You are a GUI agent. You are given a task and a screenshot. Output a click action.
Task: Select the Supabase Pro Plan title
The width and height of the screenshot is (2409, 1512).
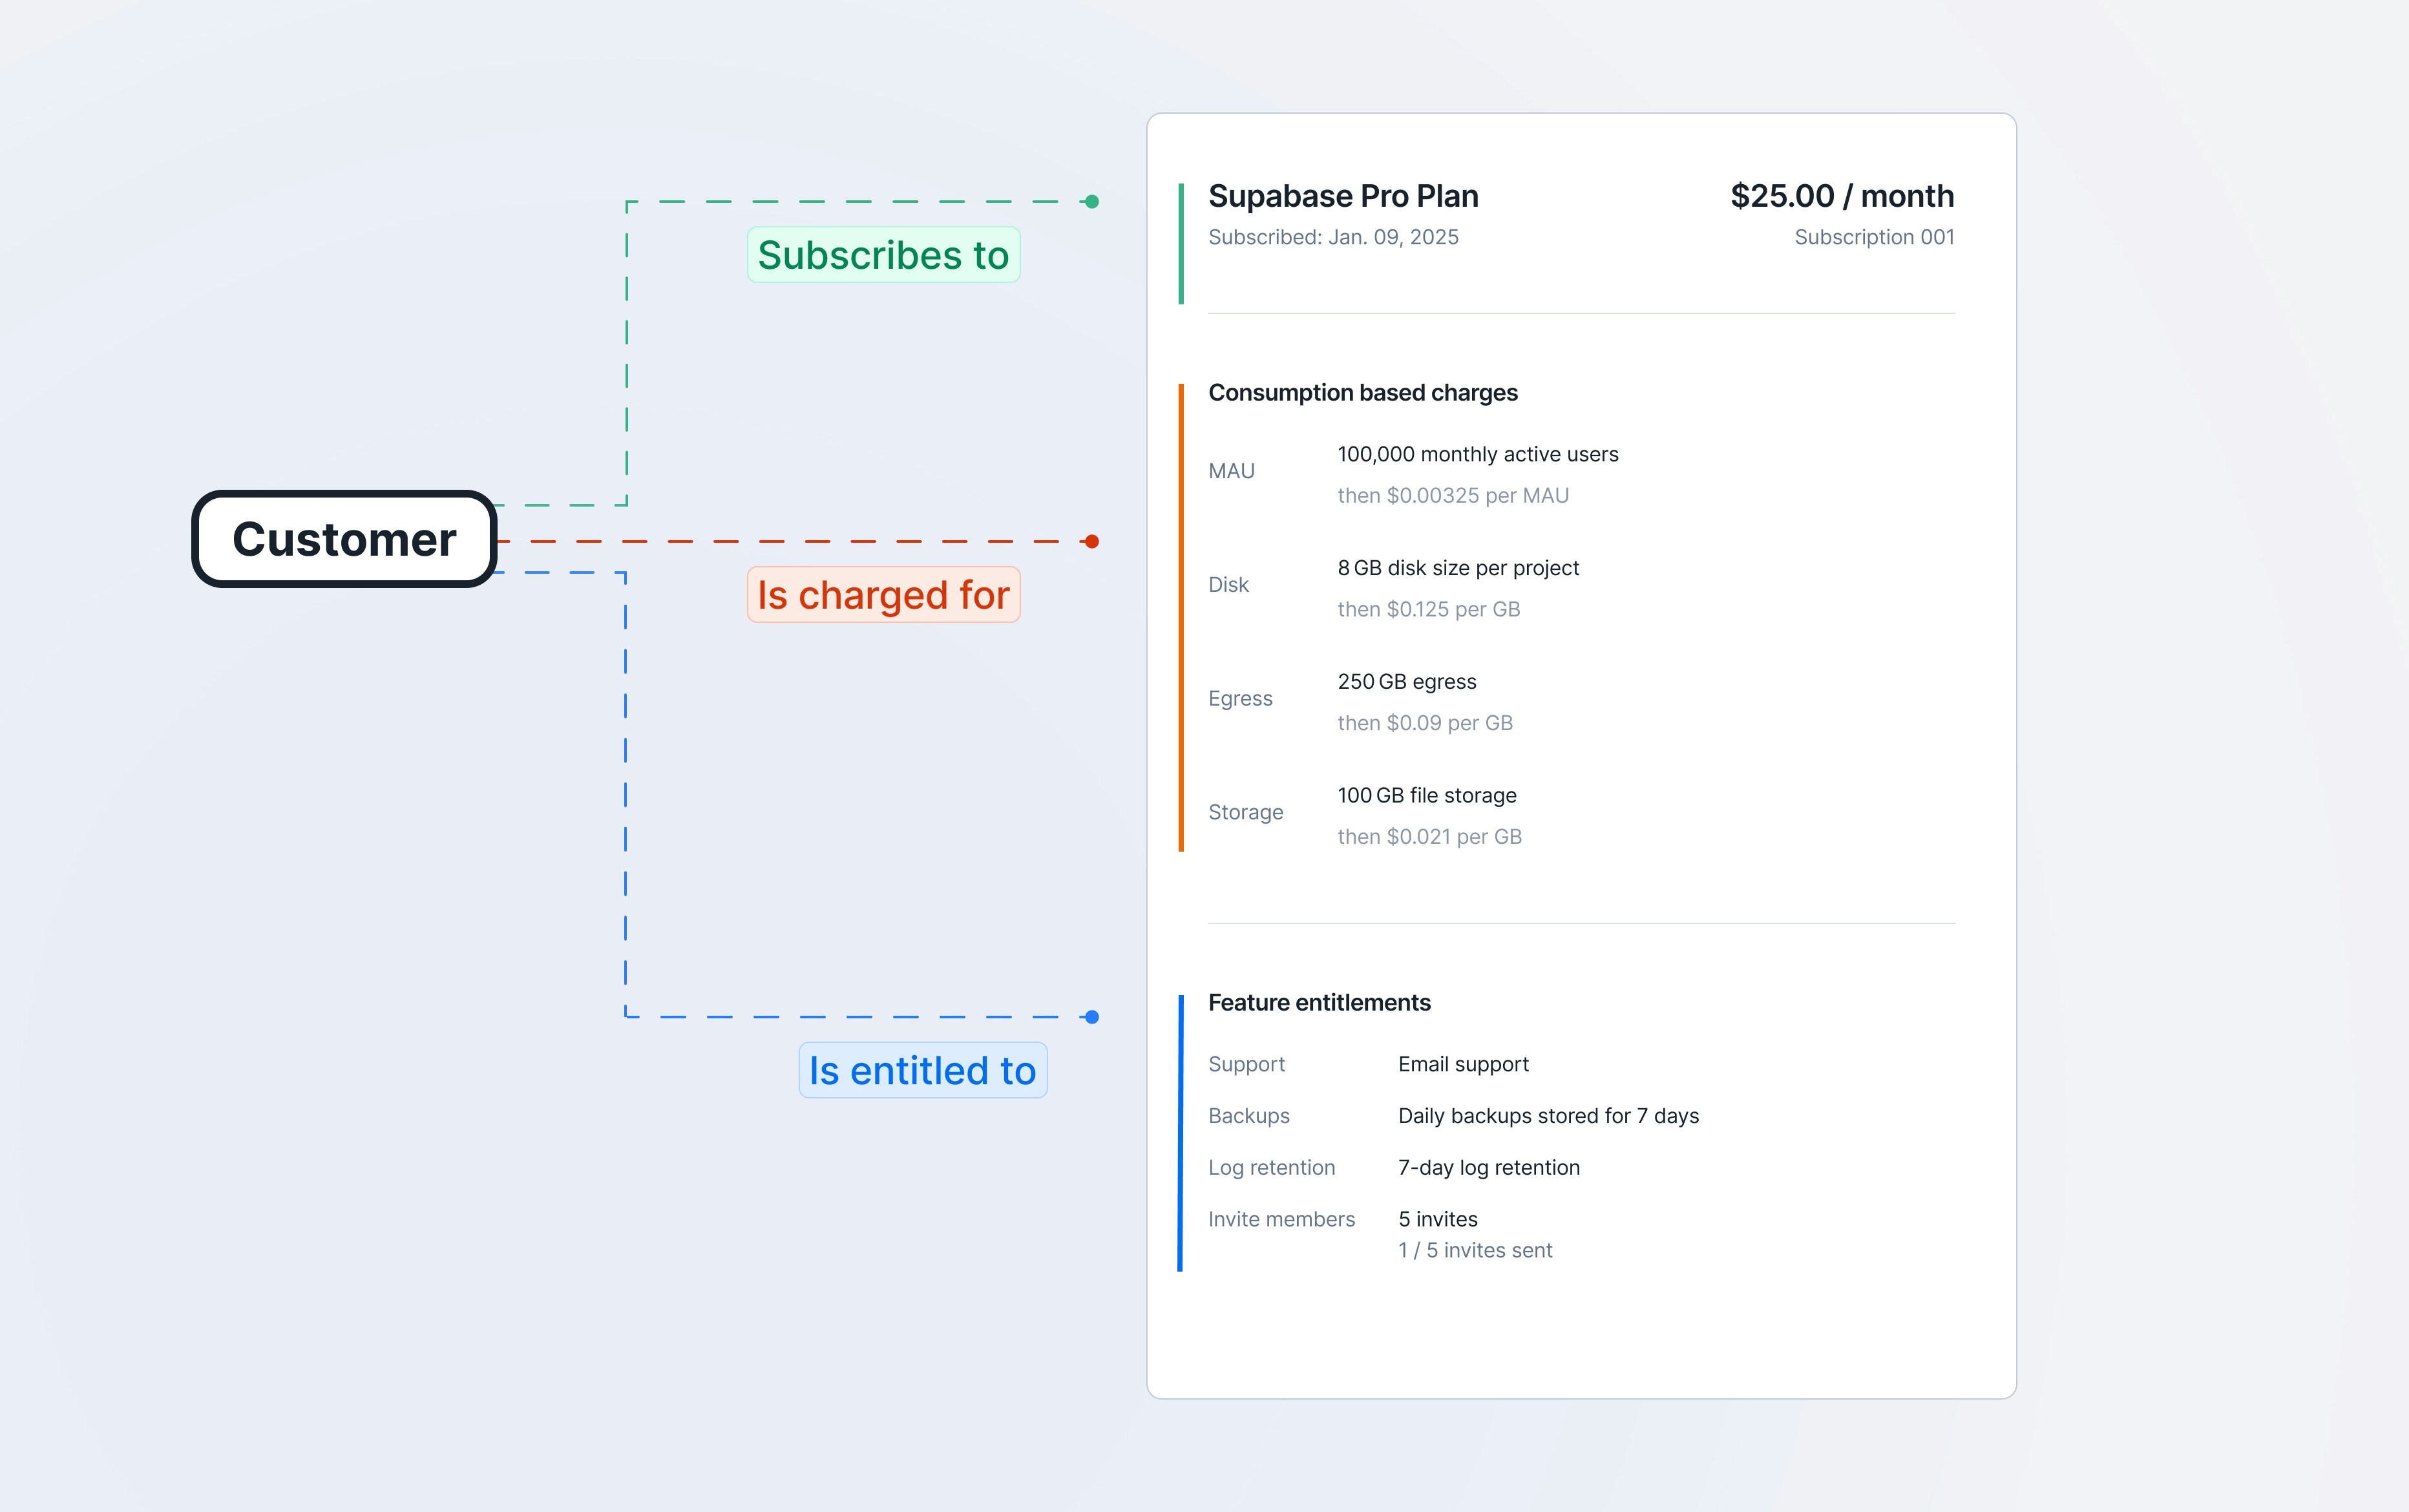[x=1343, y=196]
